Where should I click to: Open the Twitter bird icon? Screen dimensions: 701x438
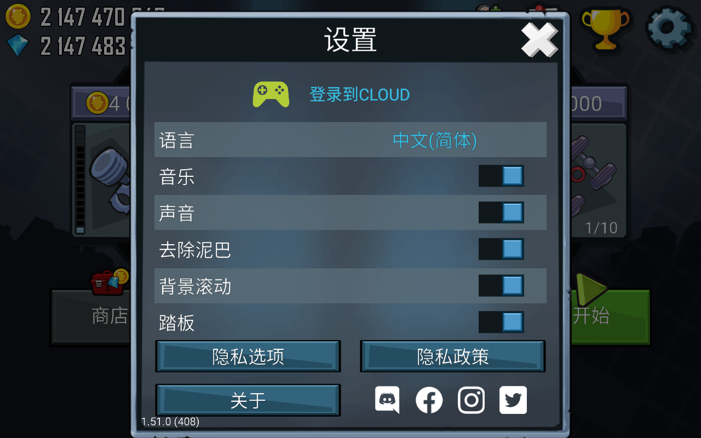513,400
